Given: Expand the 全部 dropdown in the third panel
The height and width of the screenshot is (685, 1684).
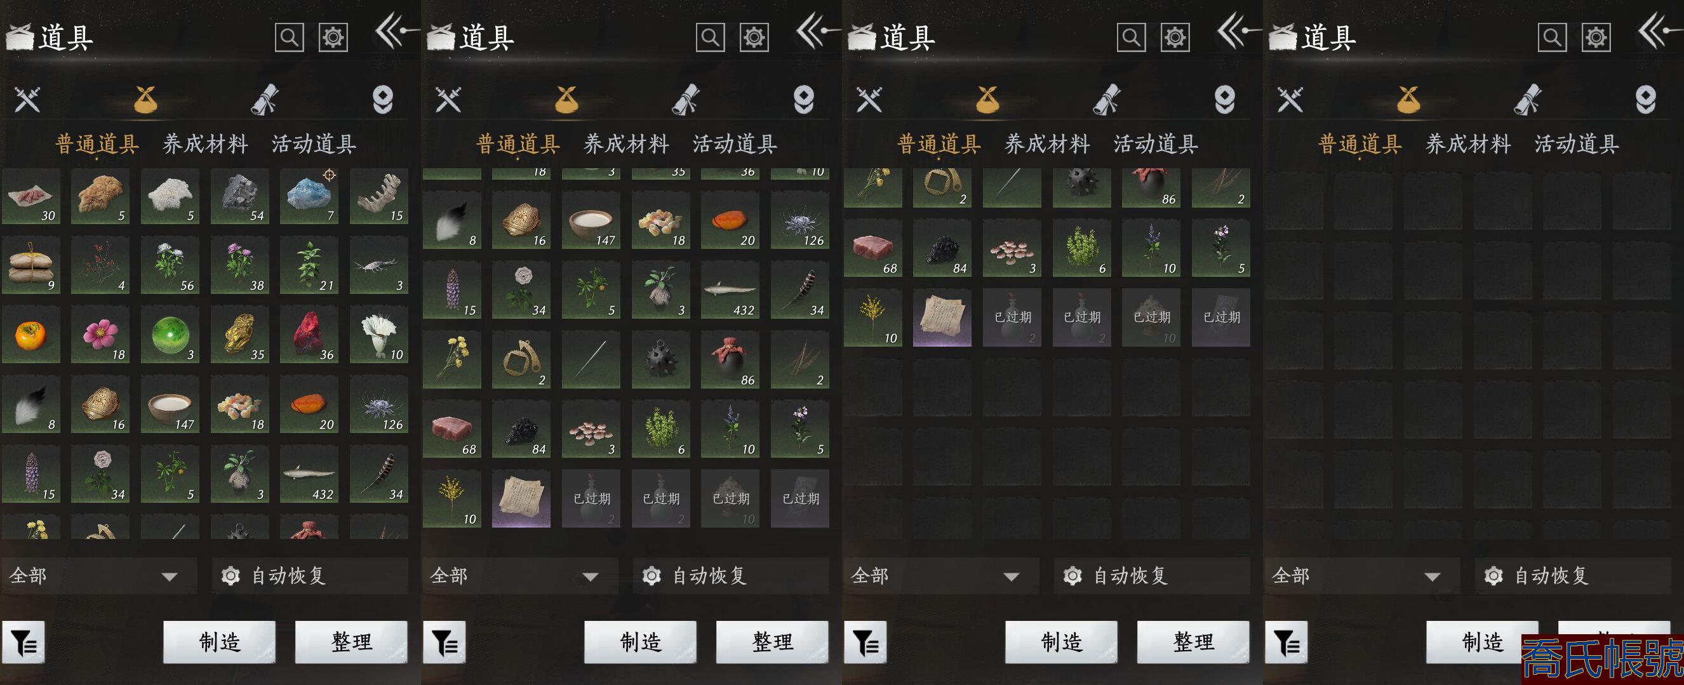Looking at the screenshot, I should [x=941, y=576].
